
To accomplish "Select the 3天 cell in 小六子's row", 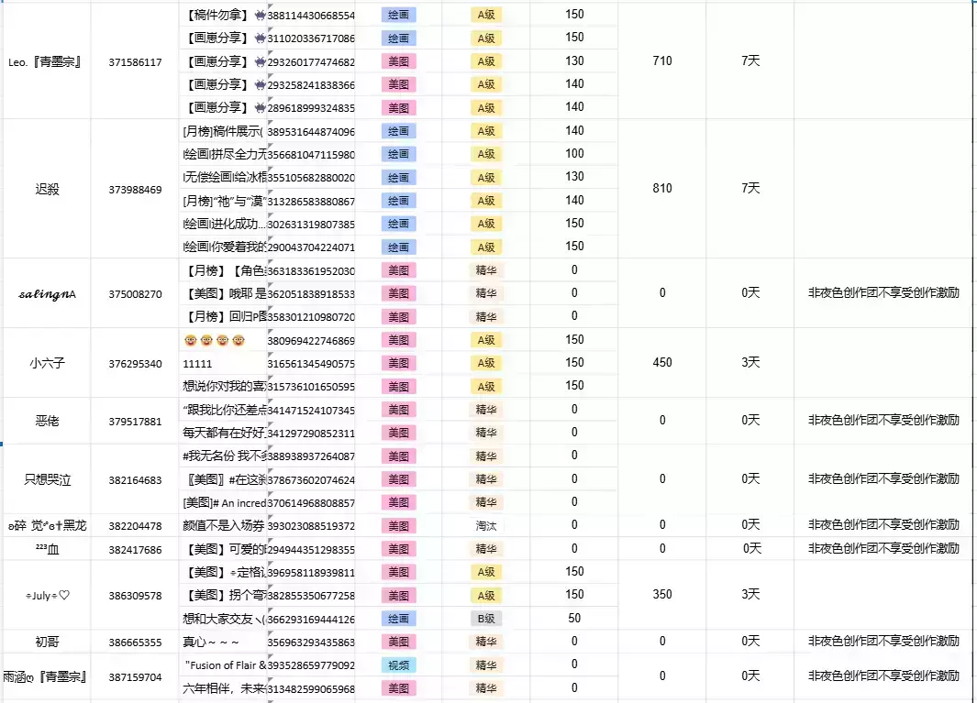I will (750, 362).
